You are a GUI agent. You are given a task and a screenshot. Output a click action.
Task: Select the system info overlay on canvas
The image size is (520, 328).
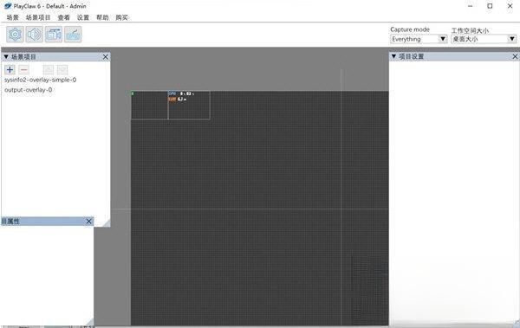189,105
